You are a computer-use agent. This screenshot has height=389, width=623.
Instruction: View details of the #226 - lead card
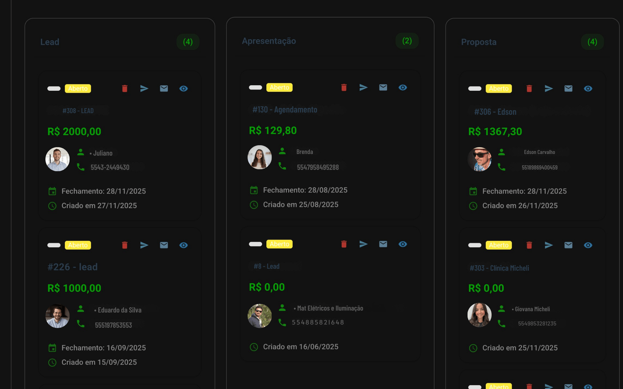click(x=183, y=245)
